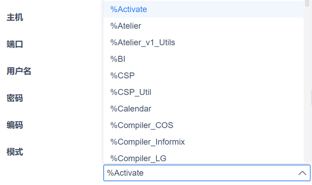
Task: Click the 密码 field label
Action: tap(15, 98)
